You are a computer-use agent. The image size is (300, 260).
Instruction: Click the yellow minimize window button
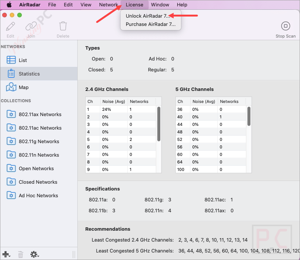tap(12, 15)
